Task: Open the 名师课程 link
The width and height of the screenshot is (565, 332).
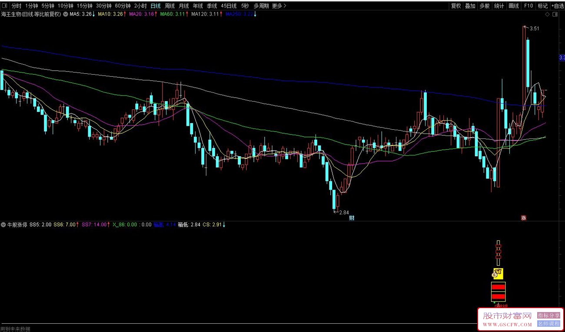Action: [548, 324]
